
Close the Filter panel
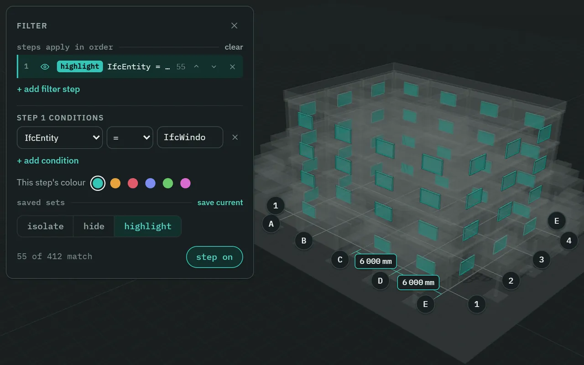234,26
